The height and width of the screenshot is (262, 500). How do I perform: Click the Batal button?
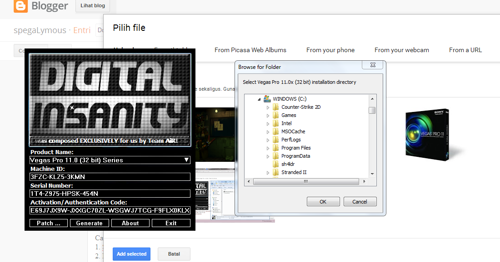pyautogui.click(x=174, y=254)
